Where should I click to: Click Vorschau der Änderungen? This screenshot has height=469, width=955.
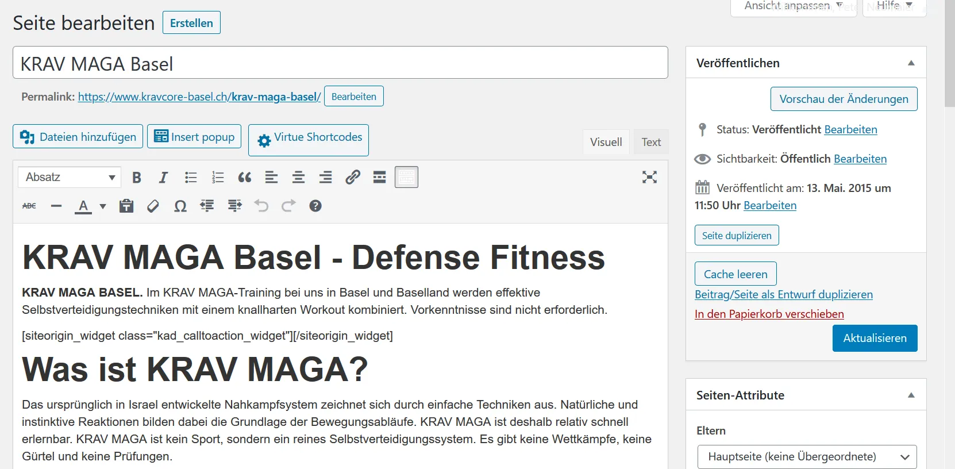pyautogui.click(x=844, y=99)
